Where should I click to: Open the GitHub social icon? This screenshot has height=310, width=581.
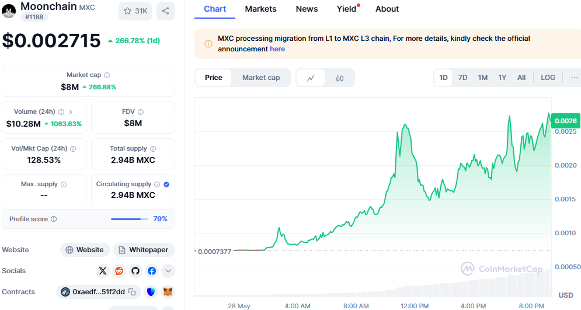click(135, 271)
